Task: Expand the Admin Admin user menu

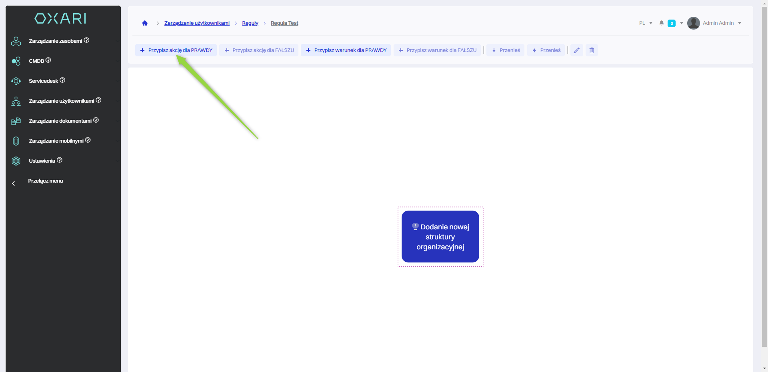Action: pyautogui.click(x=740, y=23)
